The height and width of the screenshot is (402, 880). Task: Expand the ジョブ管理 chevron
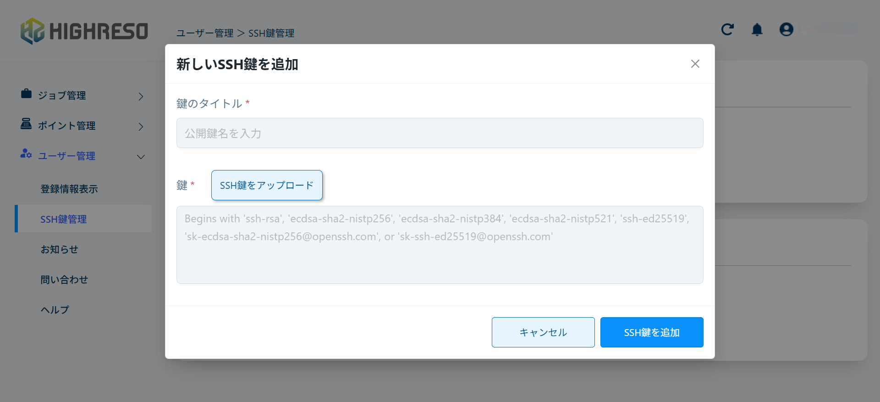click(x=141, y=96)
